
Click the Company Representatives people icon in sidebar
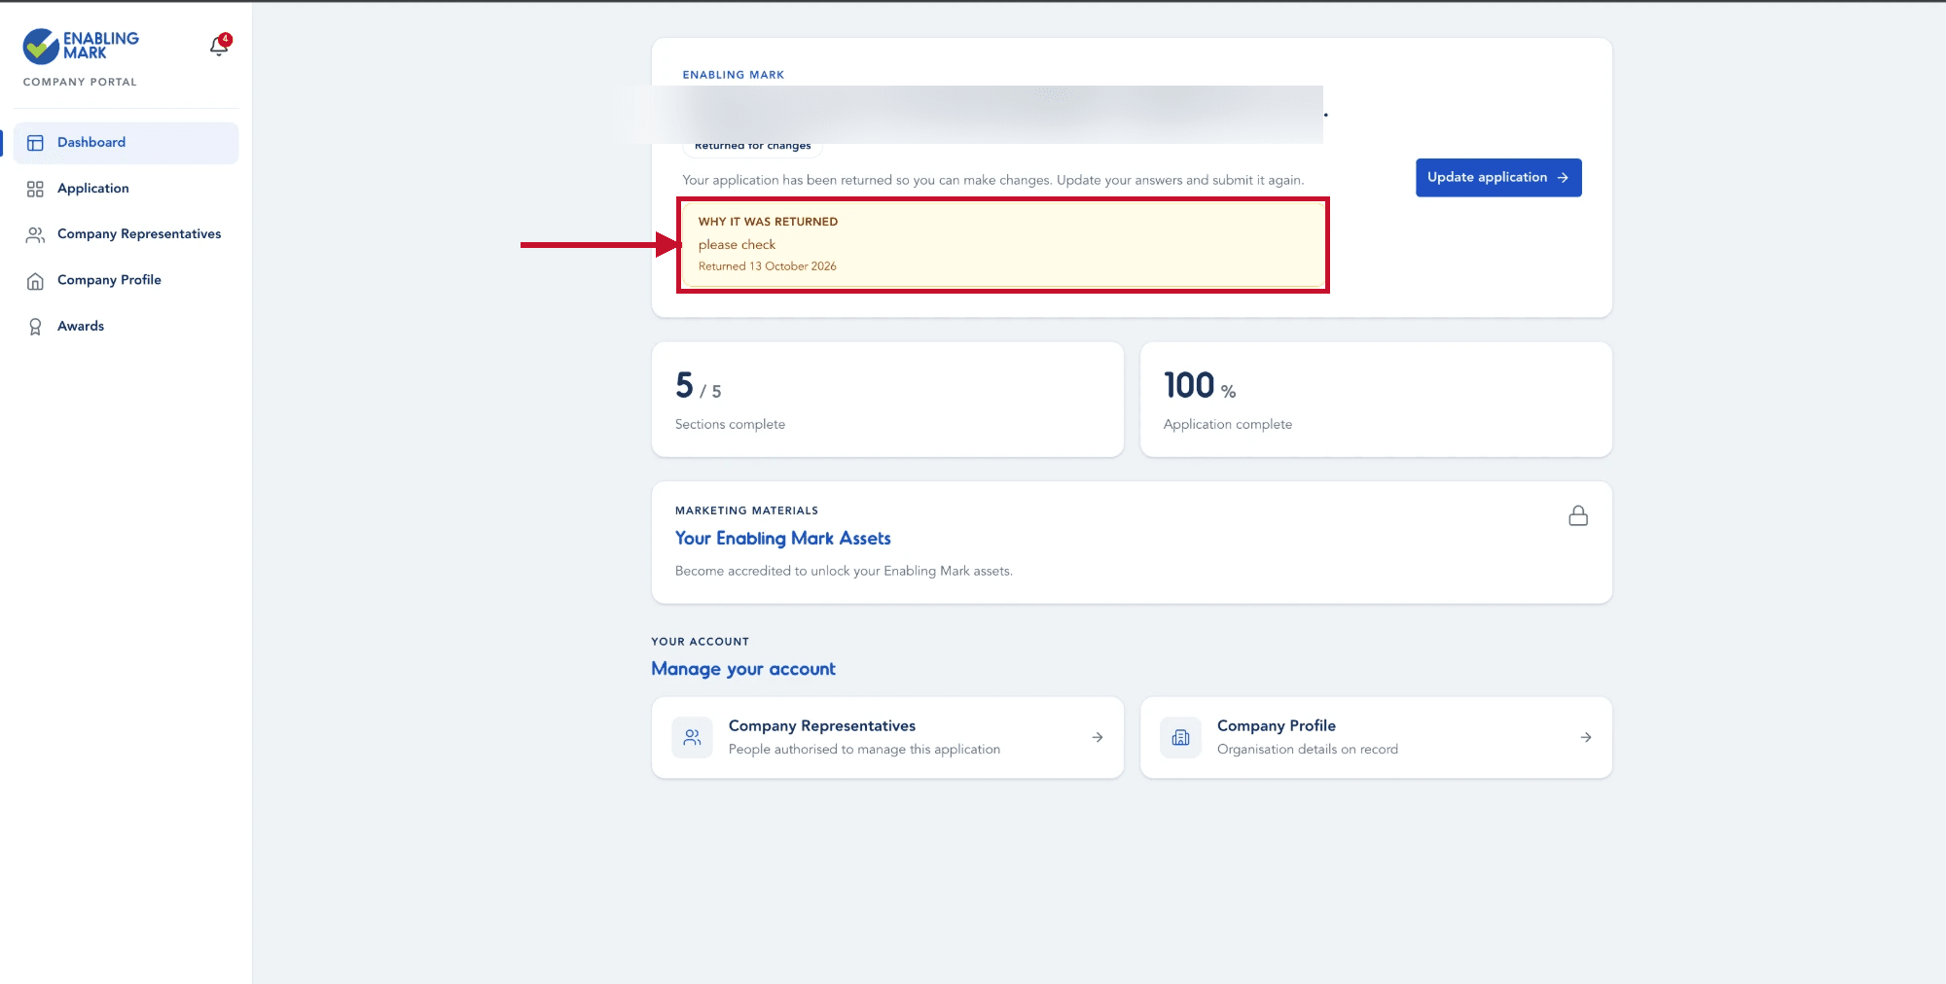35,234
